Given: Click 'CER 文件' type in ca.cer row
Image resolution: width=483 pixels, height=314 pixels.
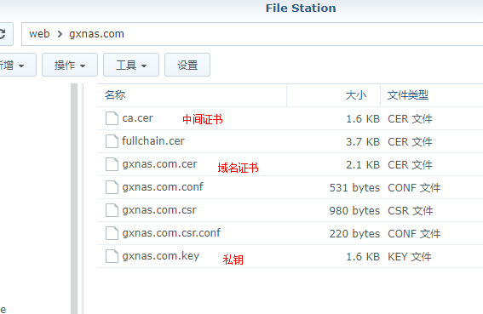Looking at the screenshot, I should coord(410,119).
